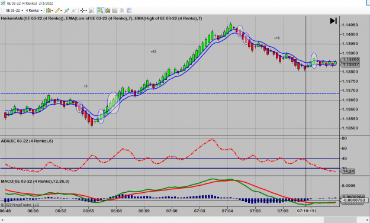Click the horizontal scrollbar thumb at bottom
The height and width of the screenshot is (223, 370).
tap(340, 220)
